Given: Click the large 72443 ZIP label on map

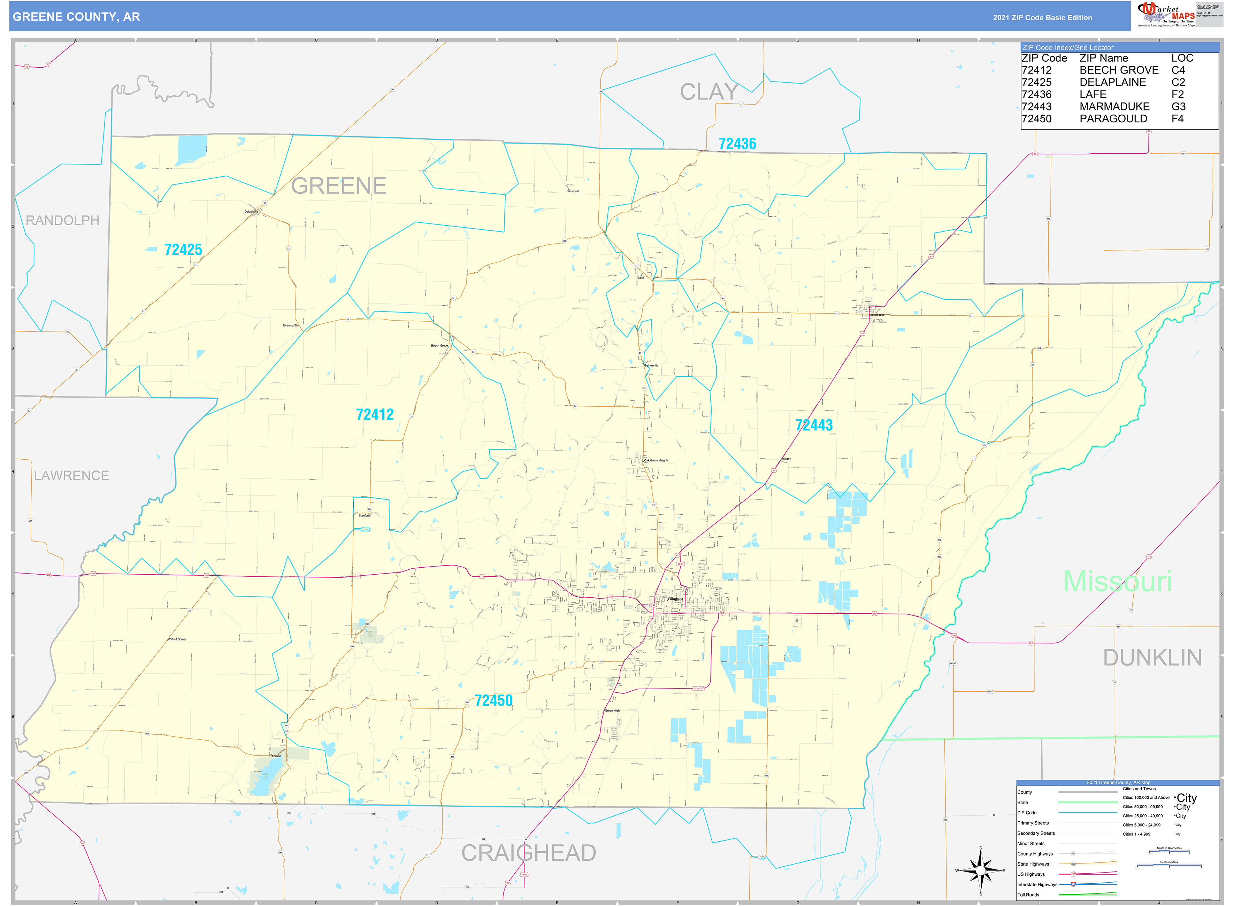Looking at the screenshot, I should (814, 425).
